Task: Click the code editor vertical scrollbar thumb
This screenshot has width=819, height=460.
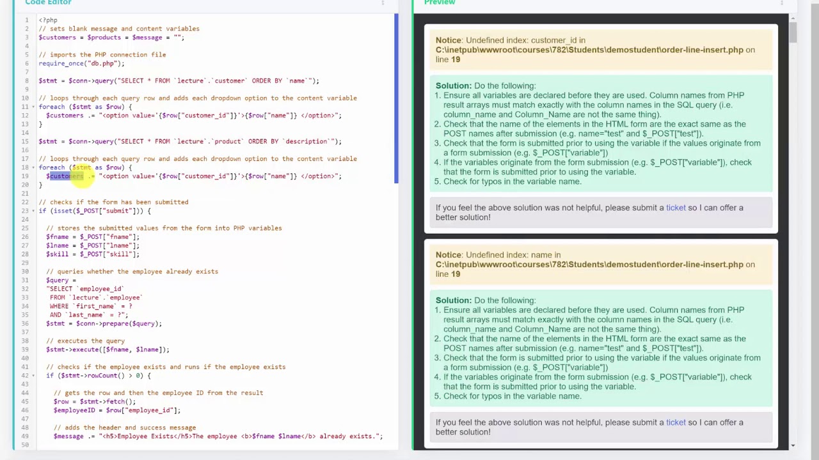Action: (396, 99)
